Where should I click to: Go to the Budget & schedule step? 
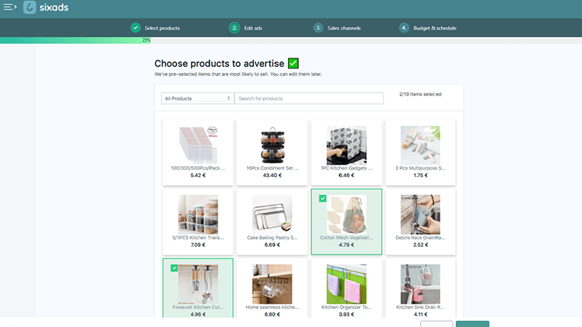tap(435, 28)
